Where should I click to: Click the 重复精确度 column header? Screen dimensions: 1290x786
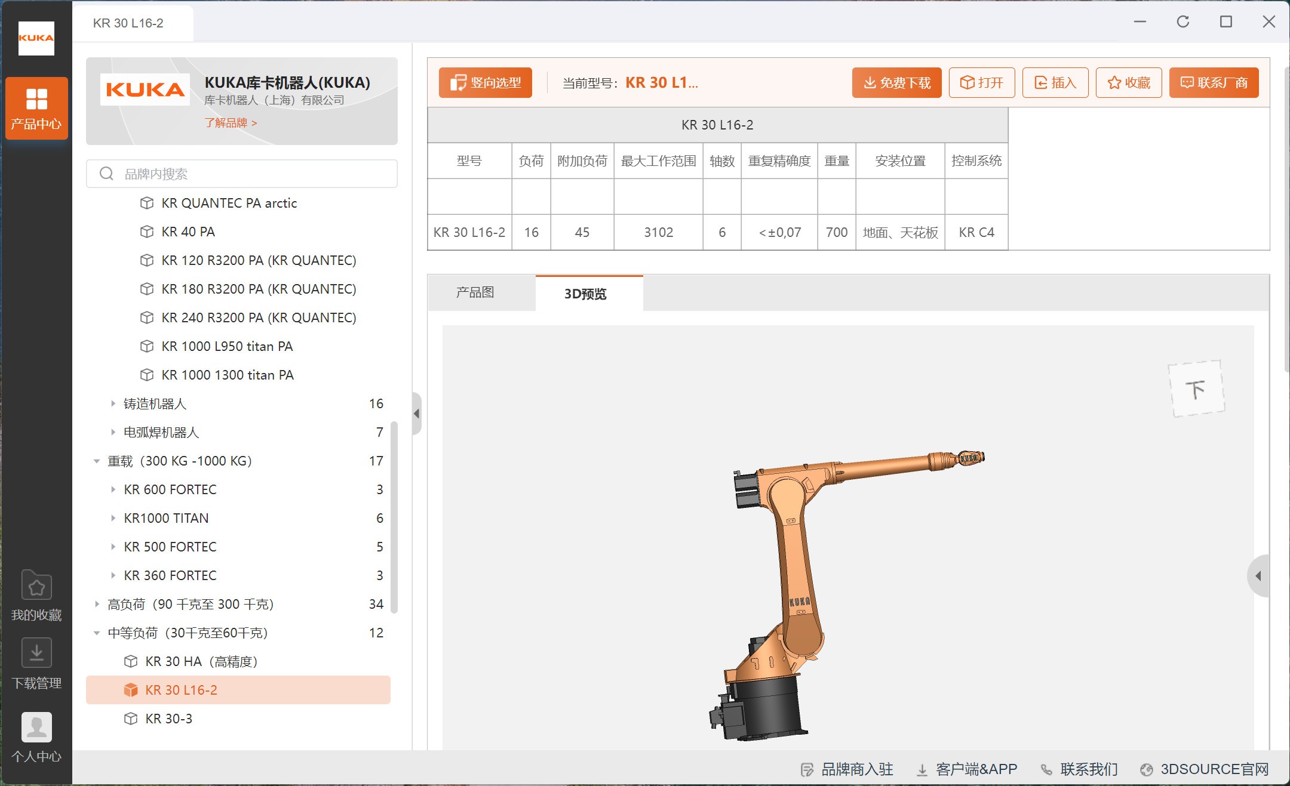[x=779, y=161]
